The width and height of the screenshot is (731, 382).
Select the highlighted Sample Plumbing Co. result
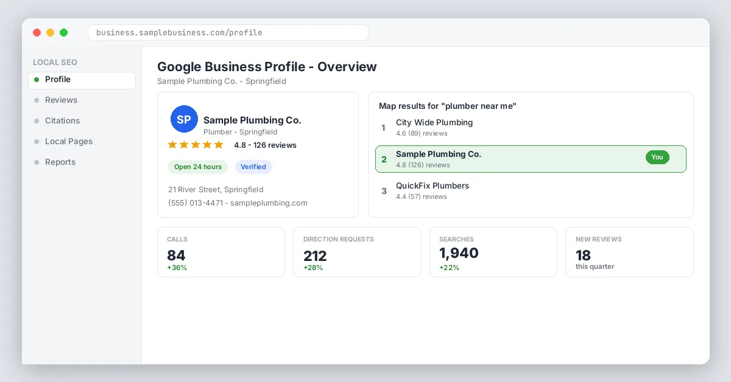point(531,159)
